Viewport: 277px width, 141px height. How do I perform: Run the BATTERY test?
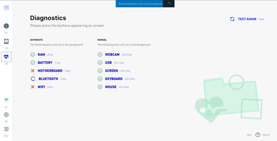pyautogui.click(x=45, y=63)
